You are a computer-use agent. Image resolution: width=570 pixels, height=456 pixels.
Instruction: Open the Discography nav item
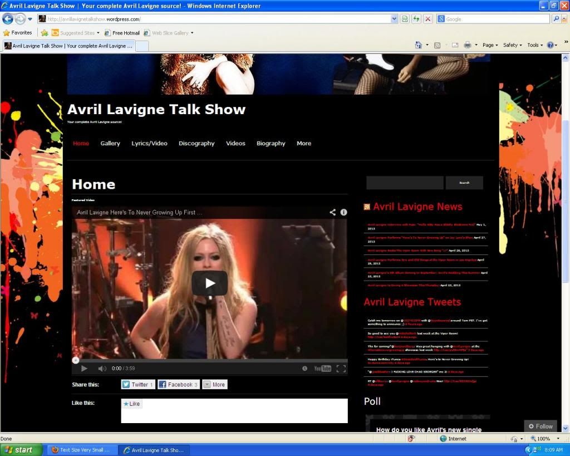coord(196,143)
